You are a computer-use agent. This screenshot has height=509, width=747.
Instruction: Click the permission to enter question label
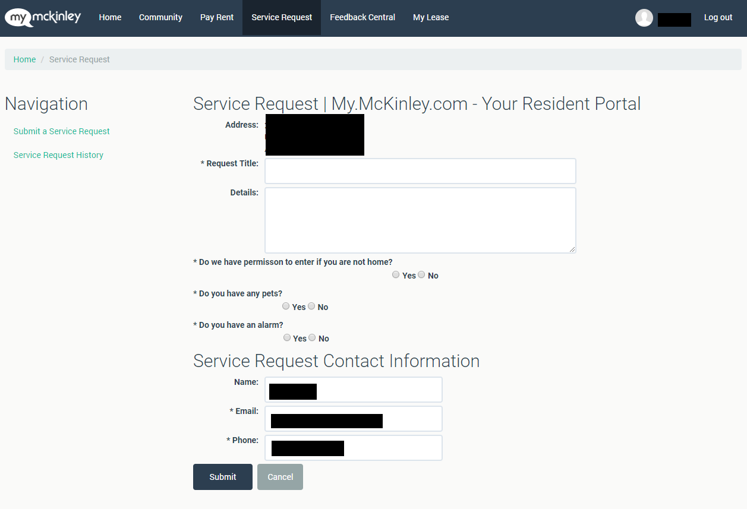pyautogui.click(x=293, y=262)
